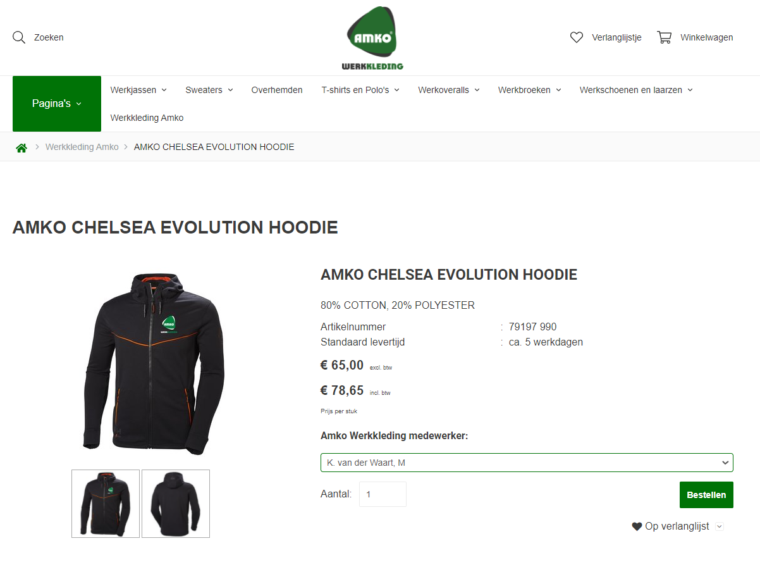760x567 pixels.
Task: Open the Overhemden menu item
Action: pos(277,90)
